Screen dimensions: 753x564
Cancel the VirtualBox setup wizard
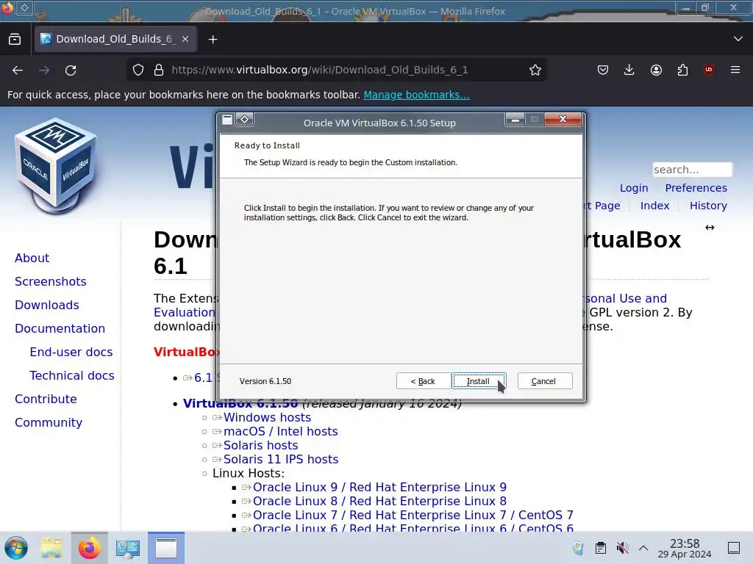point(545,381)
